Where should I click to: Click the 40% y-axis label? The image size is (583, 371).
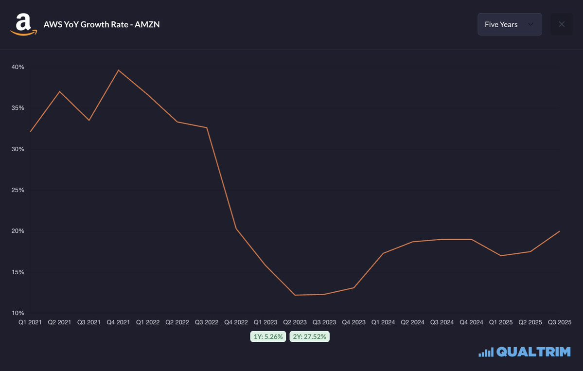(x=18, y=67)
